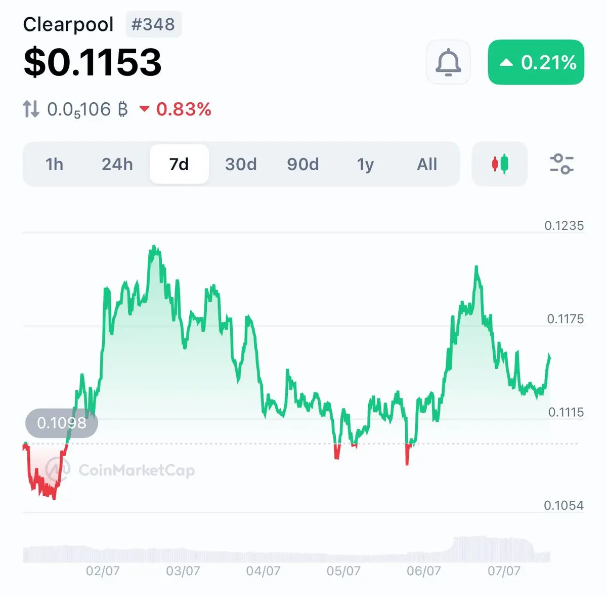Tap the green 0.21% change button
This screenshot has width=607, height=596.
[x=536, y=62]
